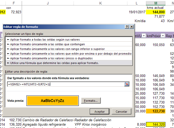
Task: Select column K header
Action: click(x=101, y=3)
